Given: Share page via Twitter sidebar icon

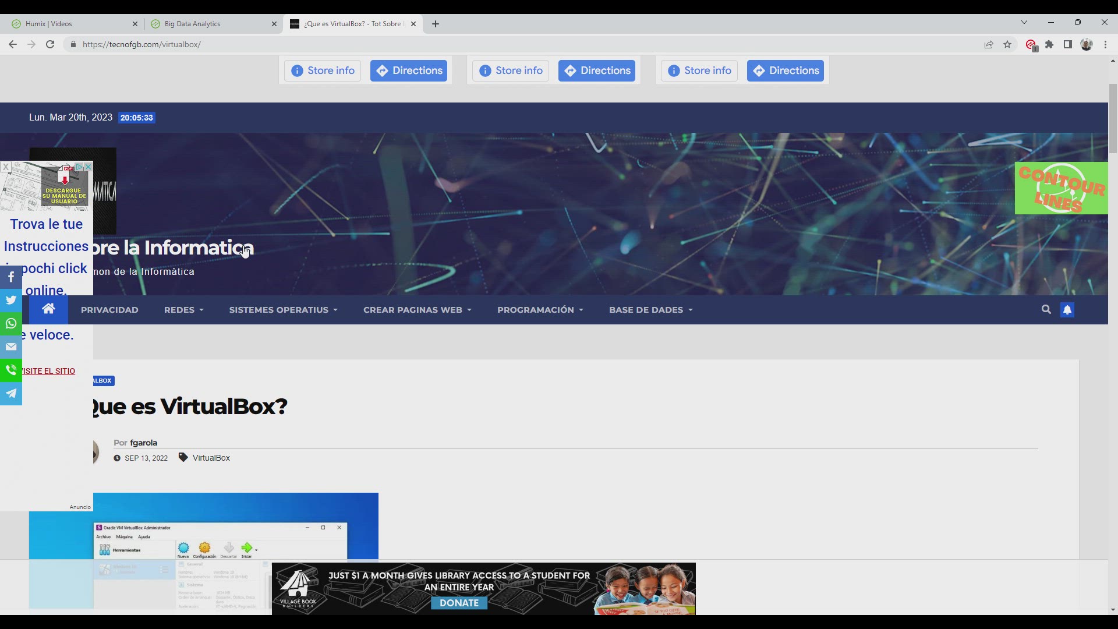Looking at the screenshot, I should point(11,300).
